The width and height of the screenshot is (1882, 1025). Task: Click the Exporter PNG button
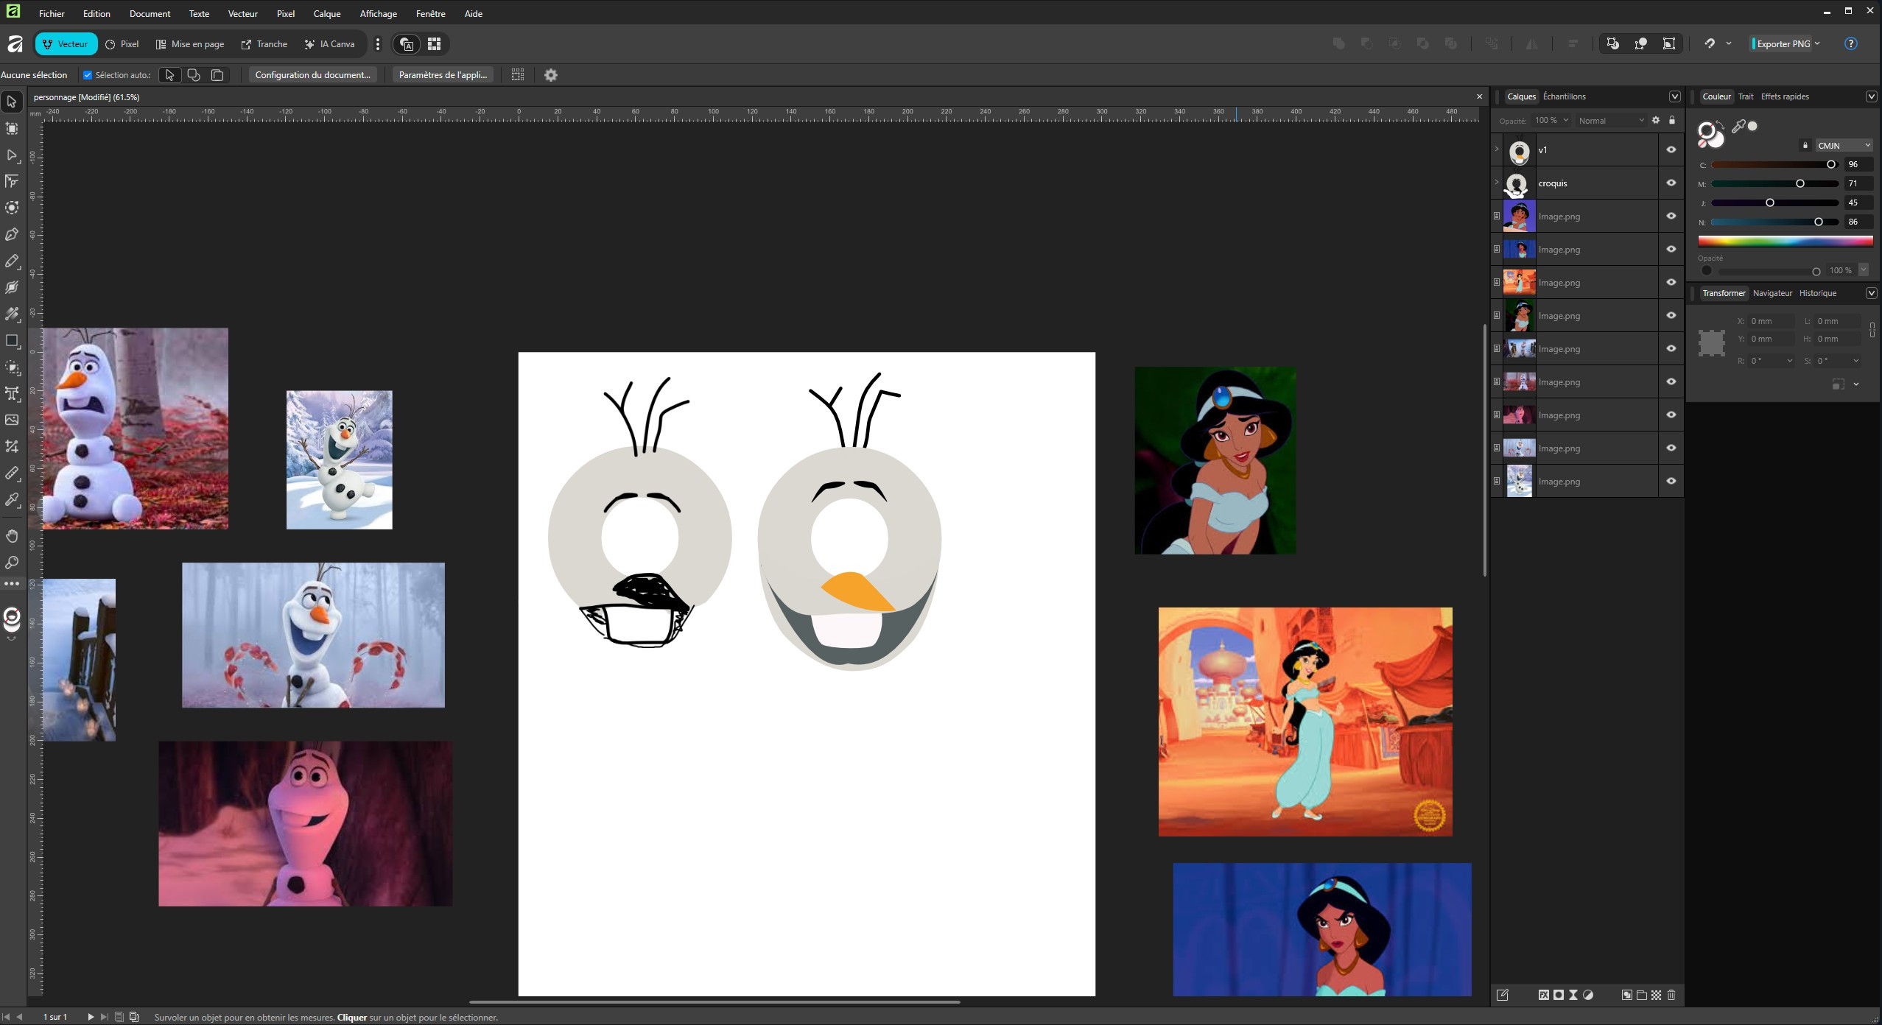pos(1783,43)
